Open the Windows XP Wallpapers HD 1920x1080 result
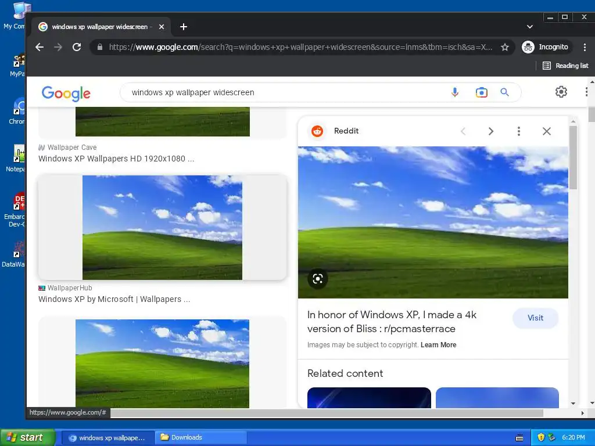The width and height of the screenshot is (595, 446). pos(116,159)
